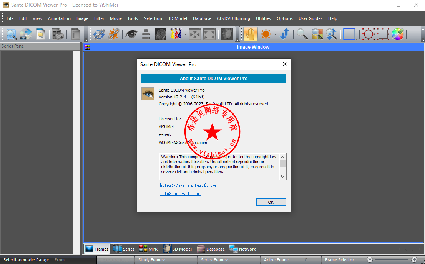
Task: Click the blue up-down arrows scroll tool
Action: (x=285, y=34)
